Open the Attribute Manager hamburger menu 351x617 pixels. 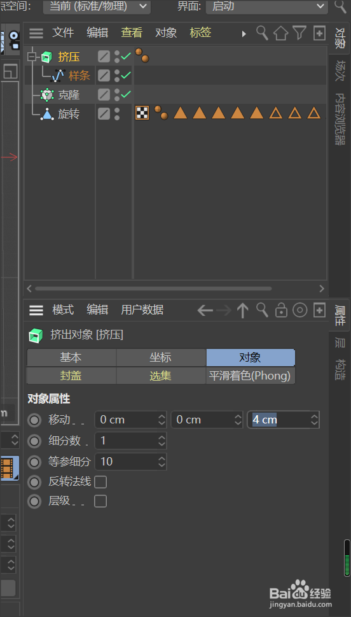coord(36,311)
